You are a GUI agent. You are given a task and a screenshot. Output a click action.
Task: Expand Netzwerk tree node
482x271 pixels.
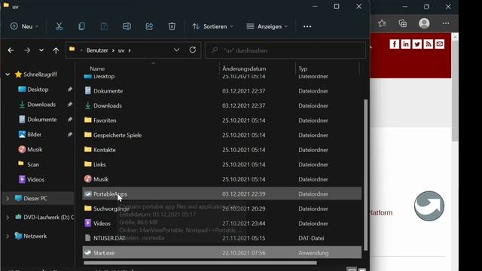tap(8, 236)
